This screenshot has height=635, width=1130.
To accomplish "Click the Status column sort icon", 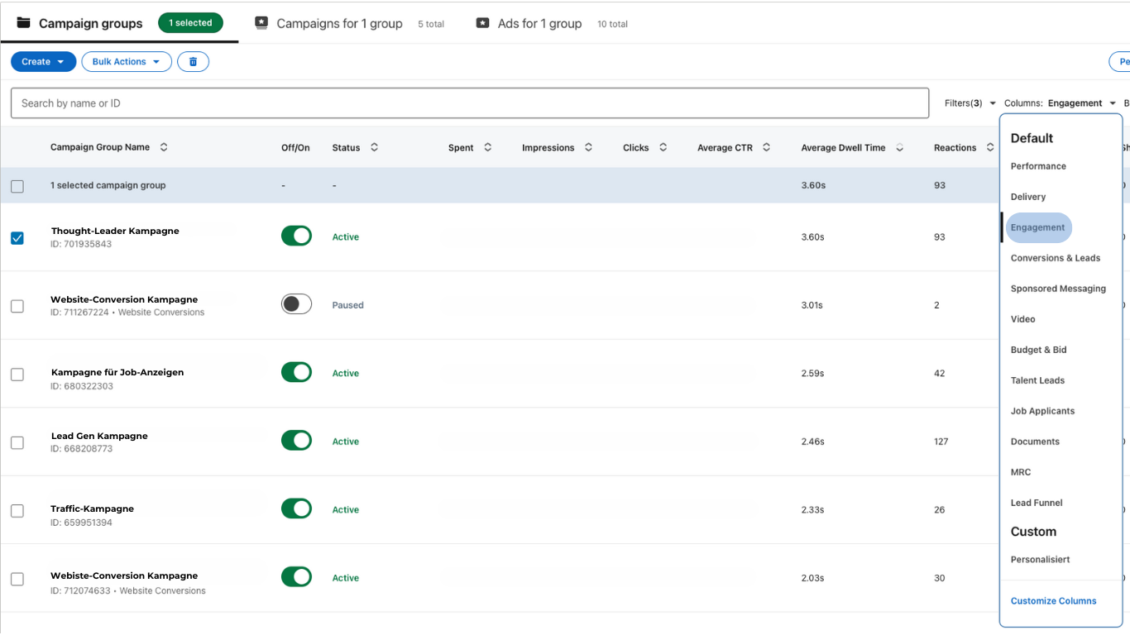I will 374,147.
